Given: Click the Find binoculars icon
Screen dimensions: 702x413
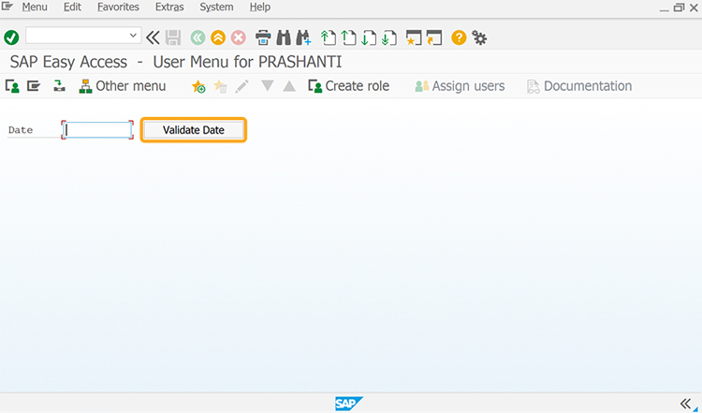Looking at the screenshot, I should point(284,37).
